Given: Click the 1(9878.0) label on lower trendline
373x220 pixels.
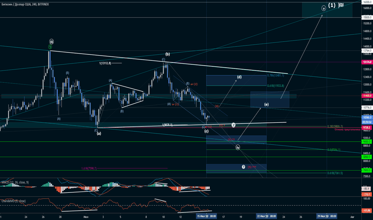Looking at the screenshot, I should point(167,125).
